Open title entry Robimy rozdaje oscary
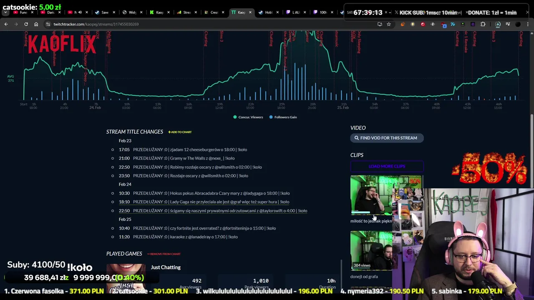Viewport: 534px width, 300px height. coord(197,167)
